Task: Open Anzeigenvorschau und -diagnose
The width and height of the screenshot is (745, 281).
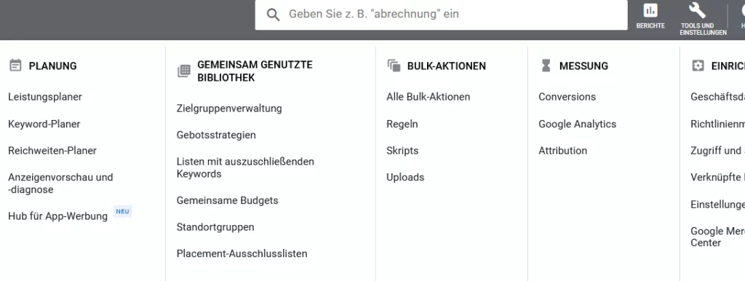Action: coord(60,183)
